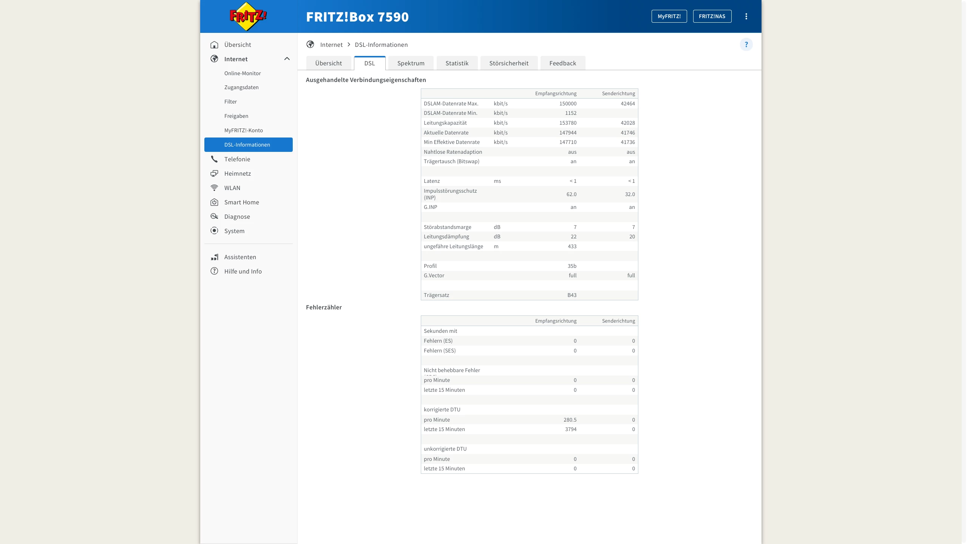Image resolution: width=967 pixels, height=544 pixels.
Task: Collapse the Internet menu chevron
Action: tap(287, 59)
